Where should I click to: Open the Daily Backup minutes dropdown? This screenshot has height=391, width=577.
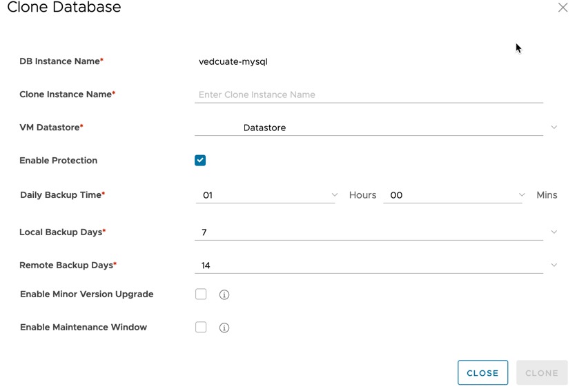(453, 195)
